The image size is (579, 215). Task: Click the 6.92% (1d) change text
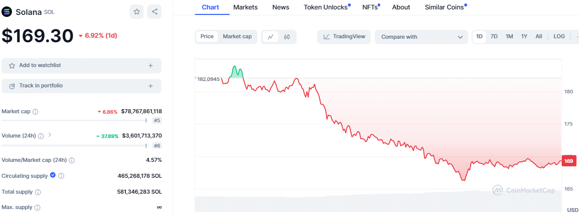coord(98,36)
